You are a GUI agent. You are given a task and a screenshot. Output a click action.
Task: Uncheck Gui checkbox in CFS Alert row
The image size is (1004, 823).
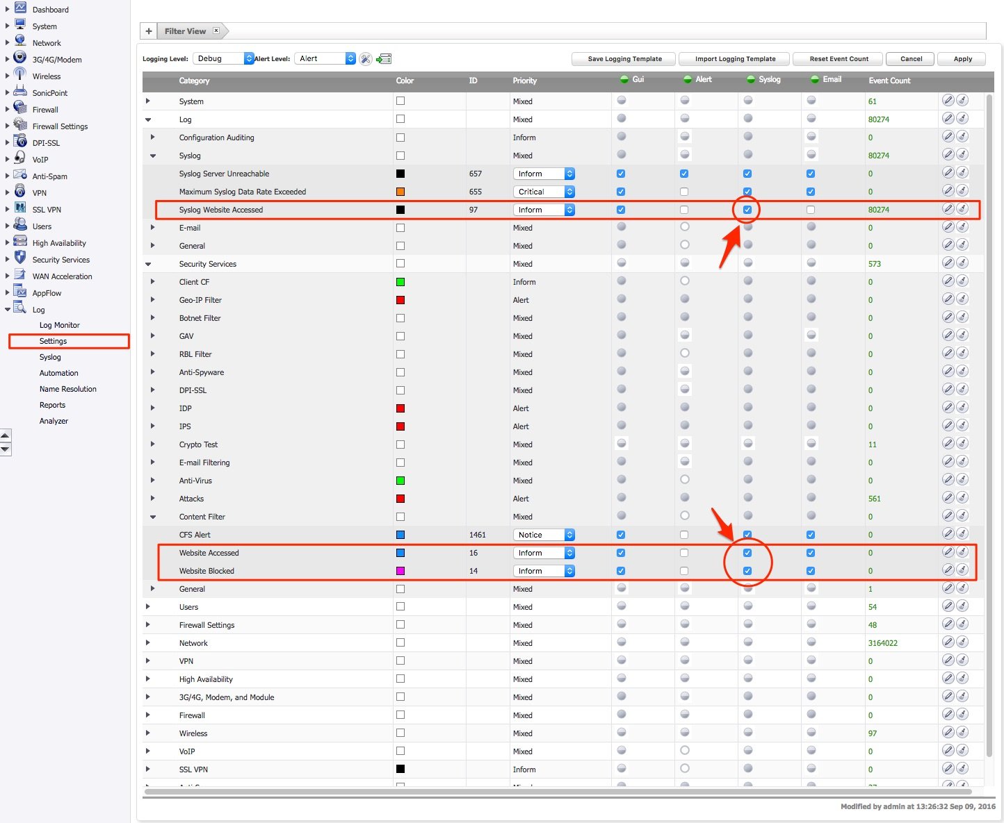[621, 535]
